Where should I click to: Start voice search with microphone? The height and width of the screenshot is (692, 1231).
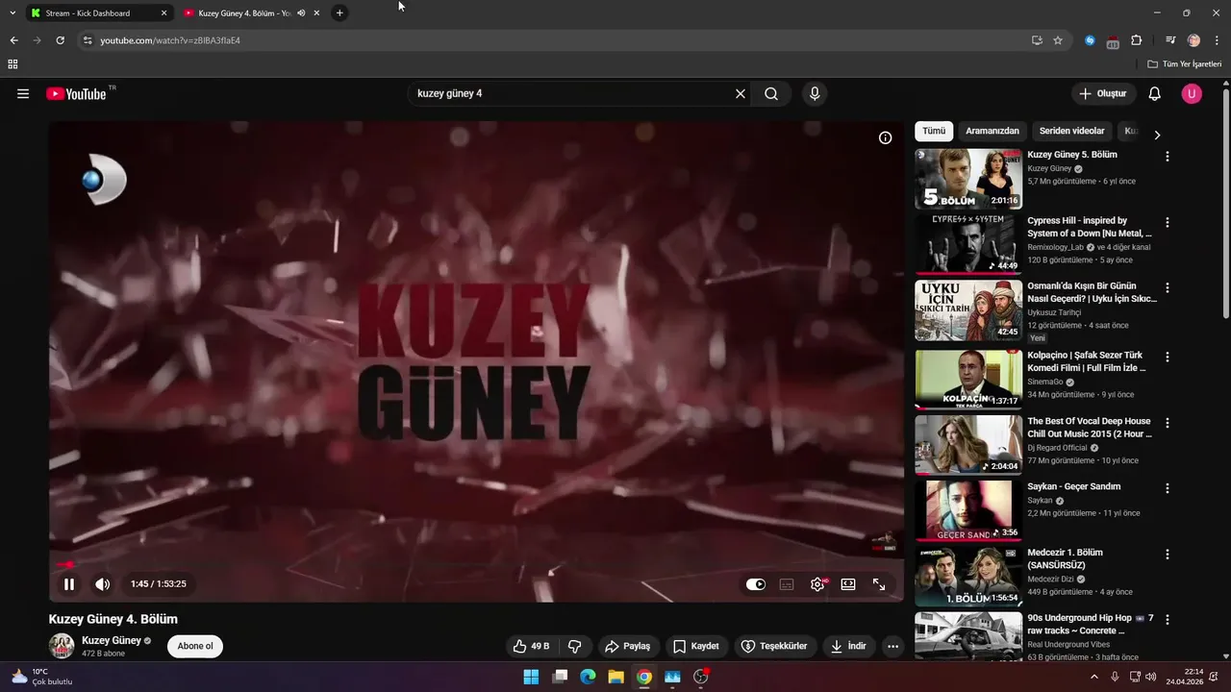tap(815, 93)
